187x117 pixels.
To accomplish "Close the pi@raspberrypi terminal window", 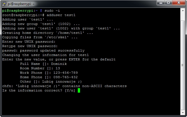I will [178, 3].
